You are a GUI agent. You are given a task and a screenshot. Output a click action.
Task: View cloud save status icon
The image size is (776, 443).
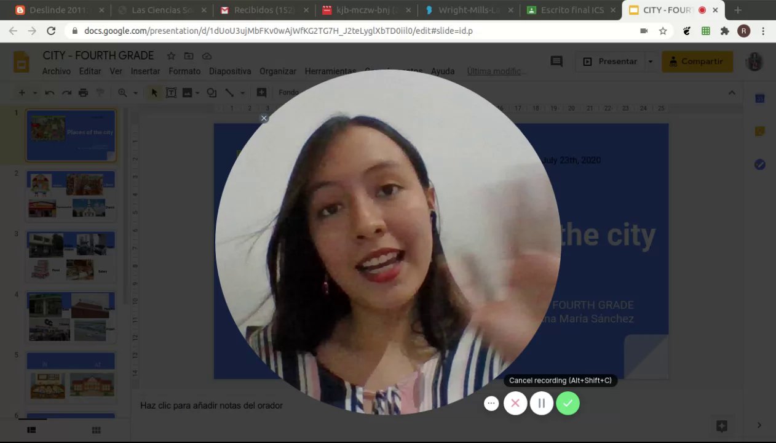(207, 56)
